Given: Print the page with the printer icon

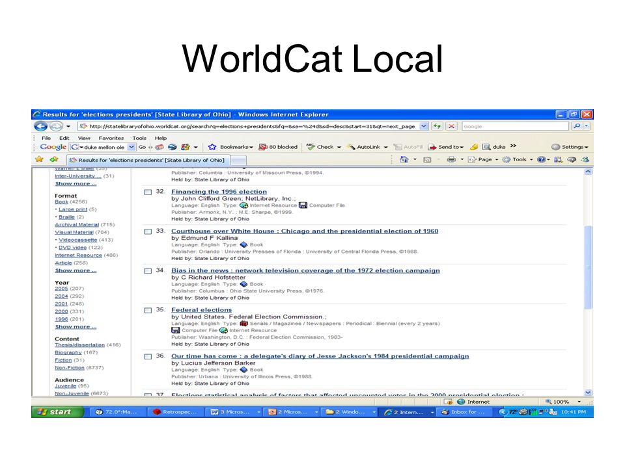Looking at the screenshot, I should (451, 160).
